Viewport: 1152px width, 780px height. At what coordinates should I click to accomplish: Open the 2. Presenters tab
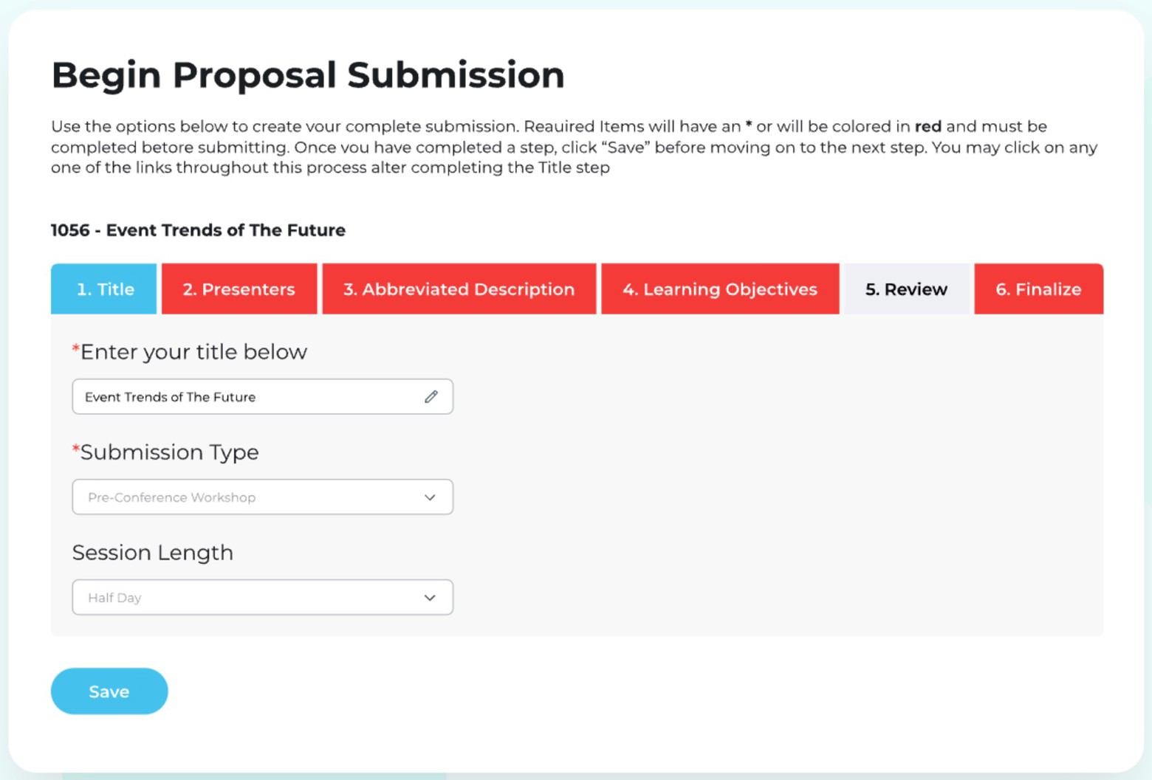tap(239, 289)
